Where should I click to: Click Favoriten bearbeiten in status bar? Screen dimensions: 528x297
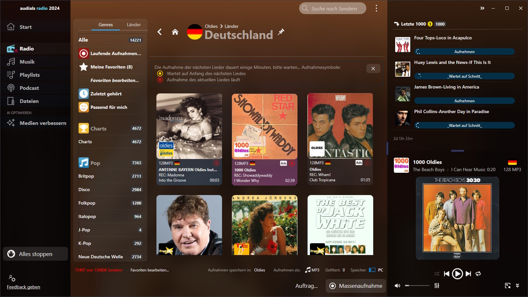coord(150,270)
